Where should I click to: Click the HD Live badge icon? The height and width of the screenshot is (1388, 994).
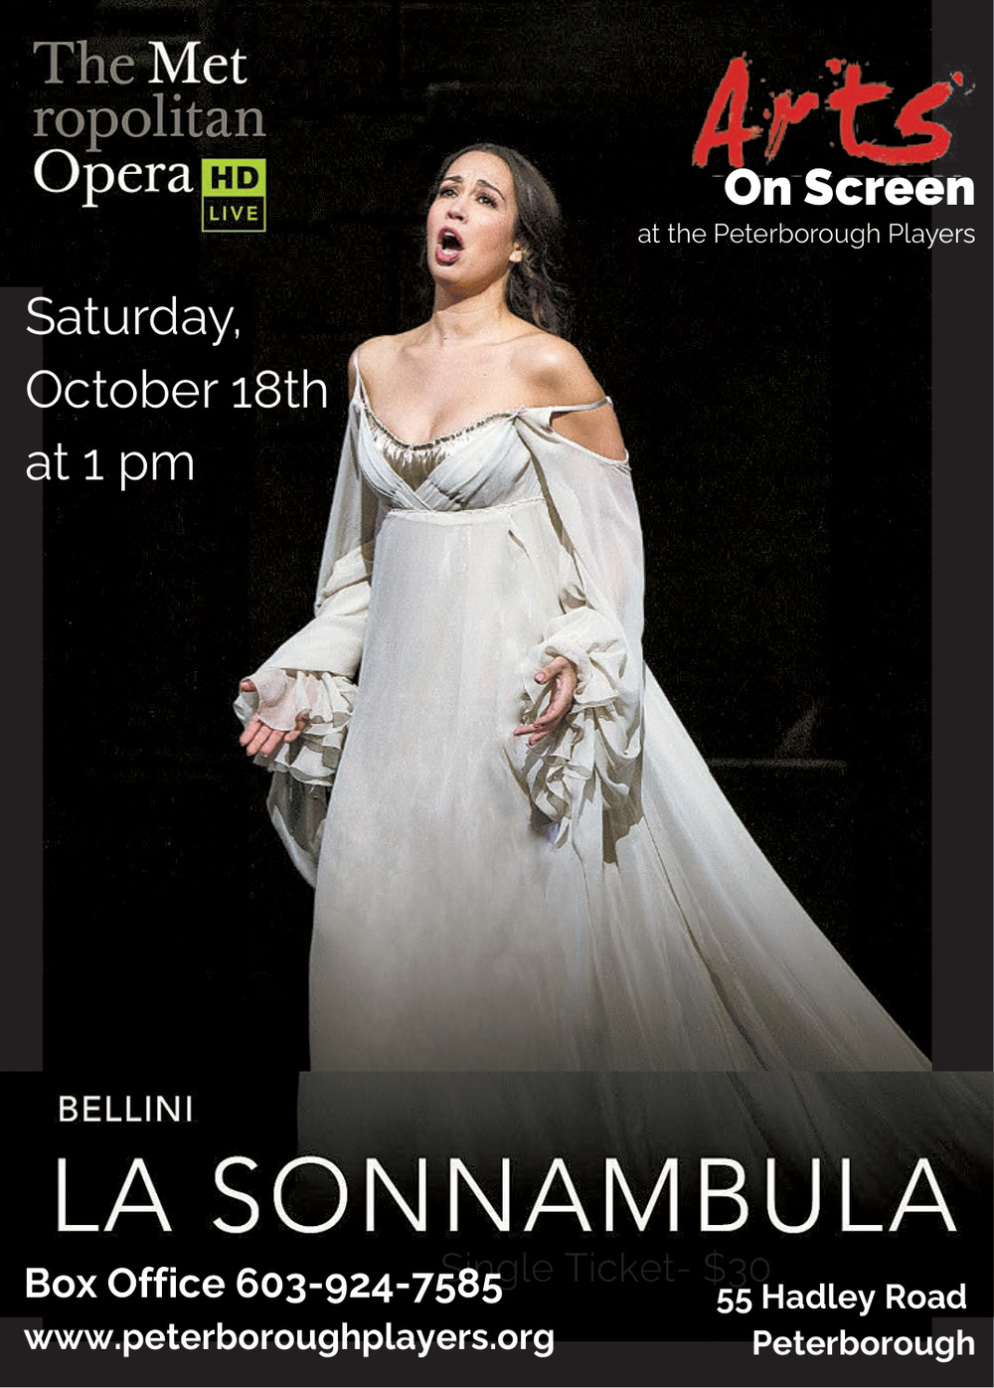point(234,195)
